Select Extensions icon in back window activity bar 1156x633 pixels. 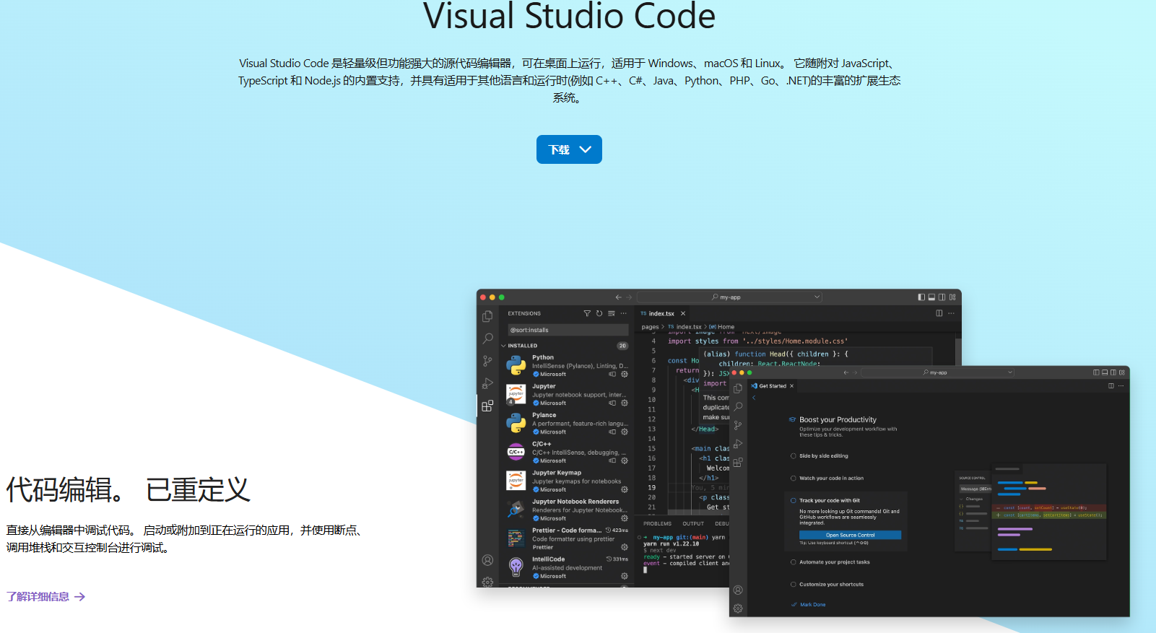(x=487, y=406)
